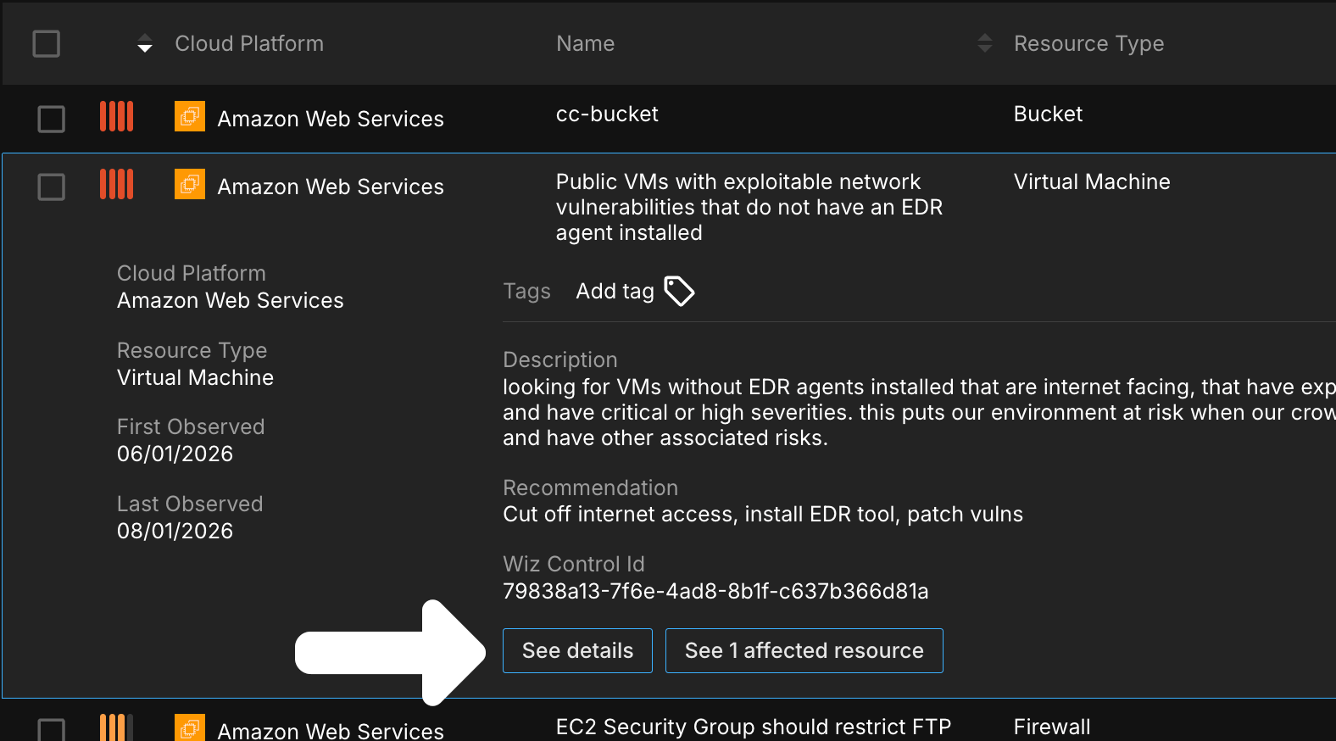Image resolution: width=1336 pixels, height=741 pixels.
Task: Check the Public VMs row checkbox
Action: 52,187
